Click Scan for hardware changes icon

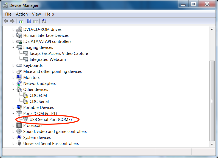pyautogui.click(x=44, y=21)
